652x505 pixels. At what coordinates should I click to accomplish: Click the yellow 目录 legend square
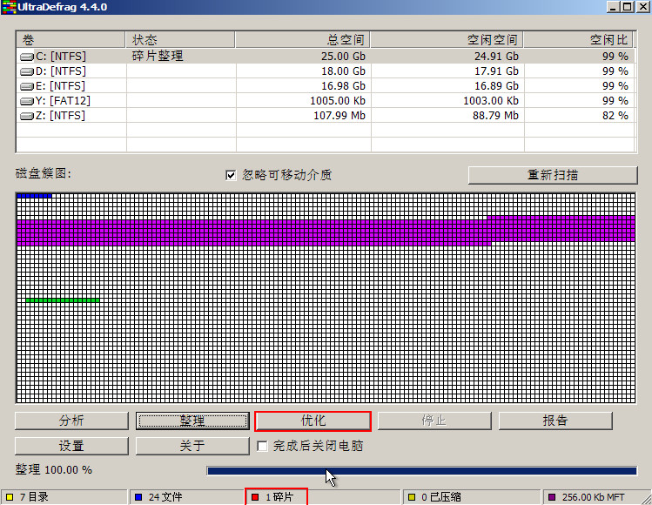point(10,497)
